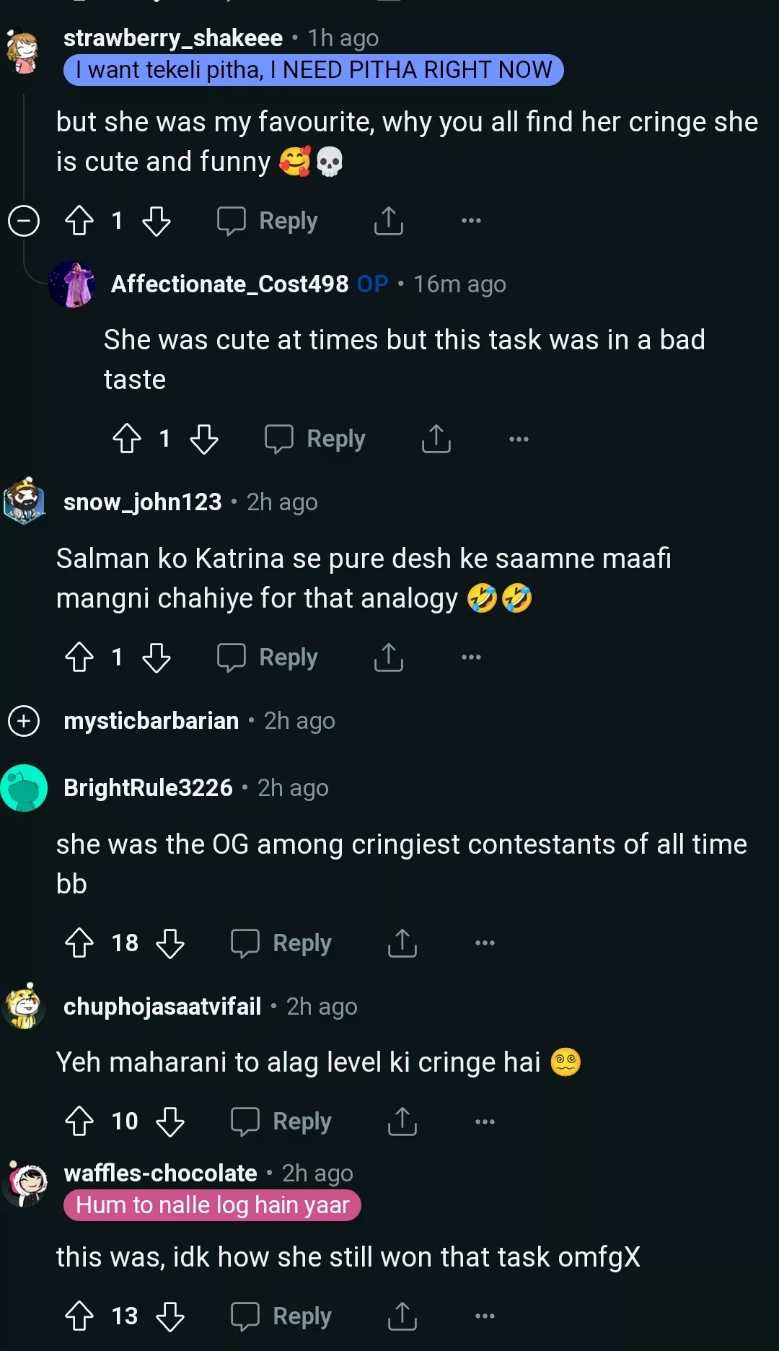Share BrightRule3226's comment
This screenshot has width=779, height=1351.
402,943
